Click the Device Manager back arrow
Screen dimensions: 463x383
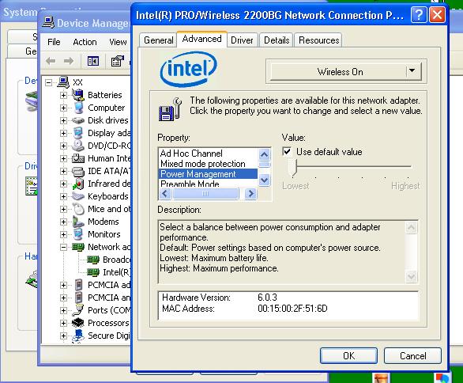[51, 61]
